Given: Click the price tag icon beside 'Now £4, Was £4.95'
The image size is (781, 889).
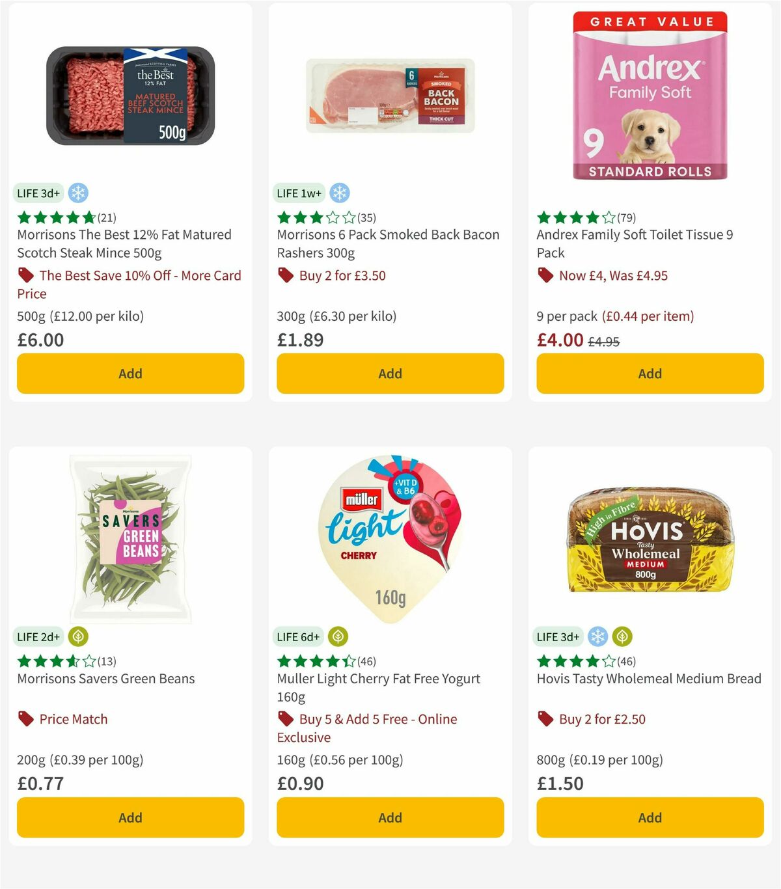Looking at the screenshot, I should 544,275.
